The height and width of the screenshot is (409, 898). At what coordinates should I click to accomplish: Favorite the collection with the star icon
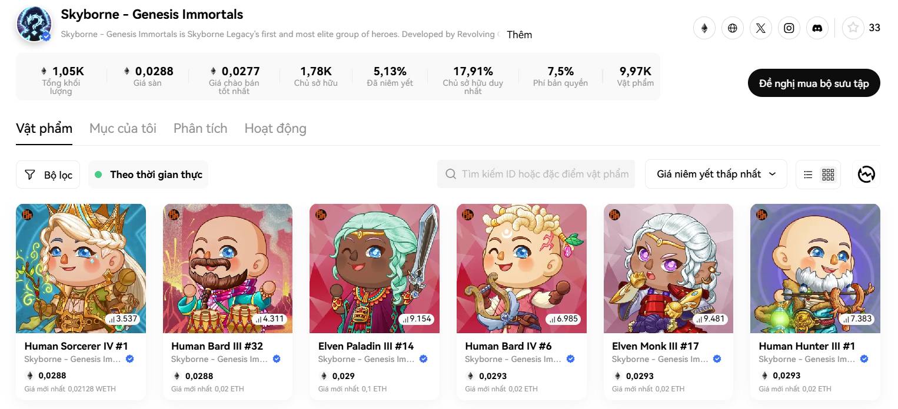pos(853,28)
